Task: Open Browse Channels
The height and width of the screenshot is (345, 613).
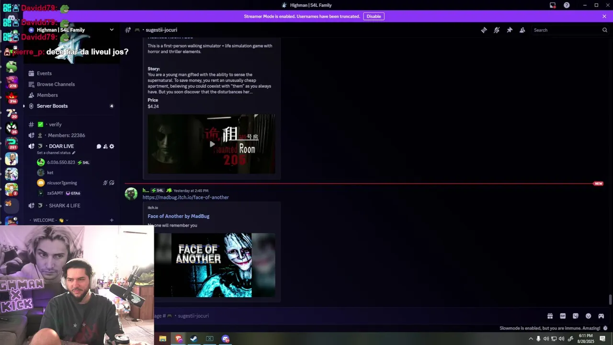Action: pyautogui.click(x=56, y=84)
